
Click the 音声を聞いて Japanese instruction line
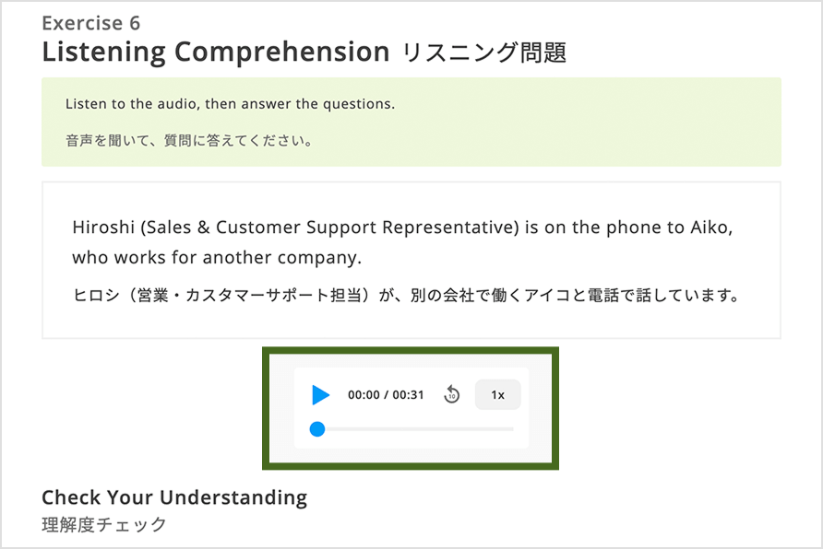tap(189, 140)
